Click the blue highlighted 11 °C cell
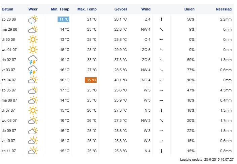 pyautogui.click(x=64, y=20)
